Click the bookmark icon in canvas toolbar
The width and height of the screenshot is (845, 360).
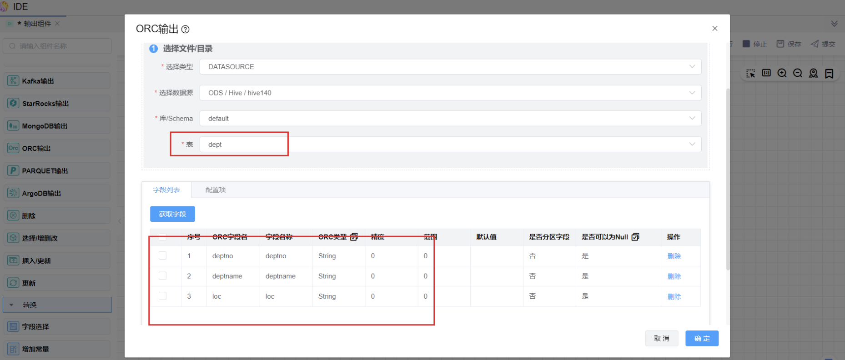829,73
